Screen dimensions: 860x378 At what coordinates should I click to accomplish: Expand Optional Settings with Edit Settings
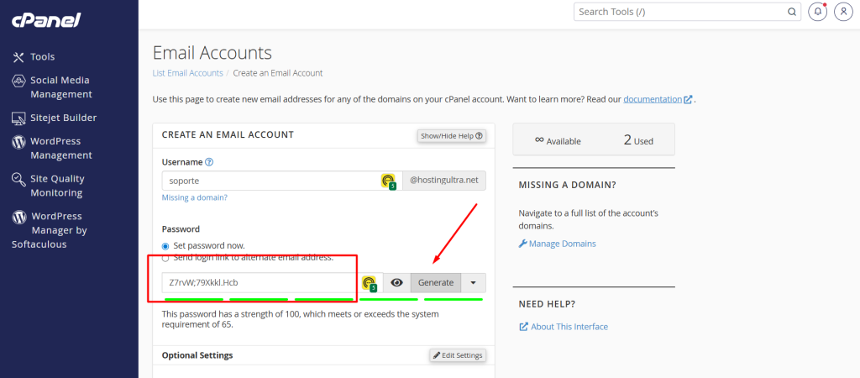tap(458, 355)
